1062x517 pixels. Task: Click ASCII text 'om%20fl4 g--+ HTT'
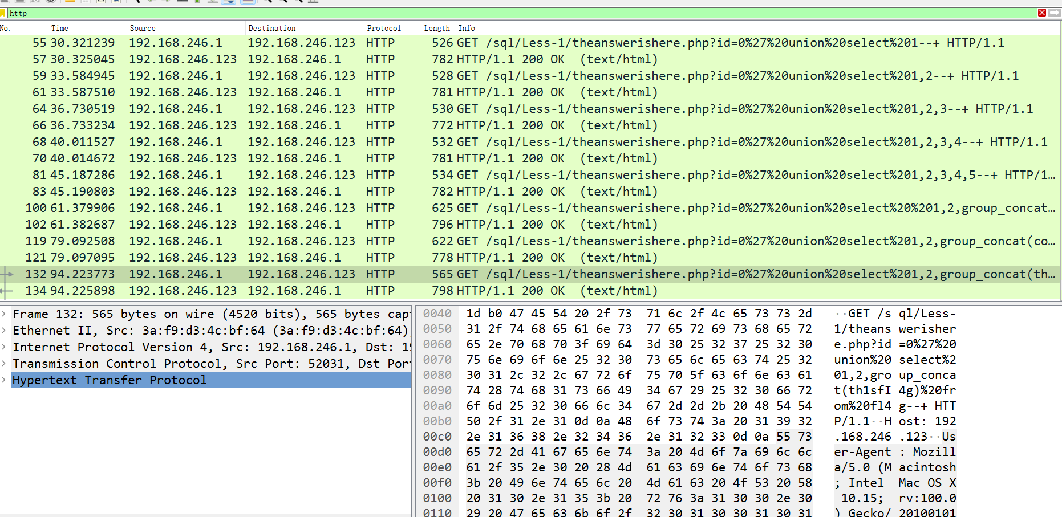pyautogui.click(x=895, y=406)
